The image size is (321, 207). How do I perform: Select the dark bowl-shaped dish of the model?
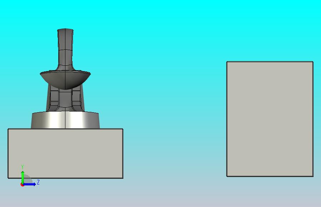[x=65, y=79]
